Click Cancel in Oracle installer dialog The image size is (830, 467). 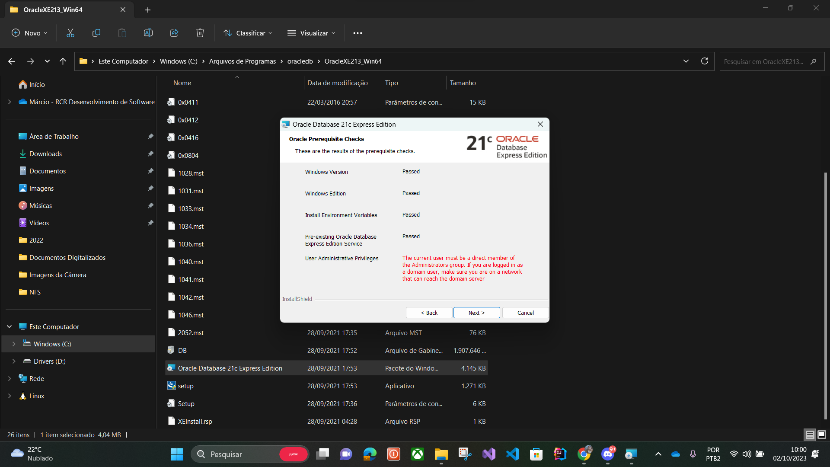pos(525,313)
